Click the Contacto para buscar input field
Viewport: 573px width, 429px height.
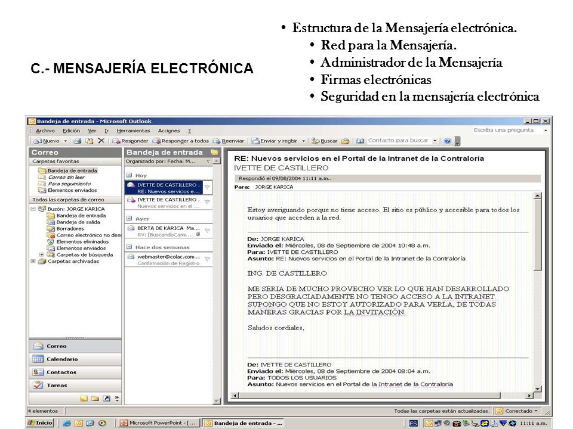399,141
